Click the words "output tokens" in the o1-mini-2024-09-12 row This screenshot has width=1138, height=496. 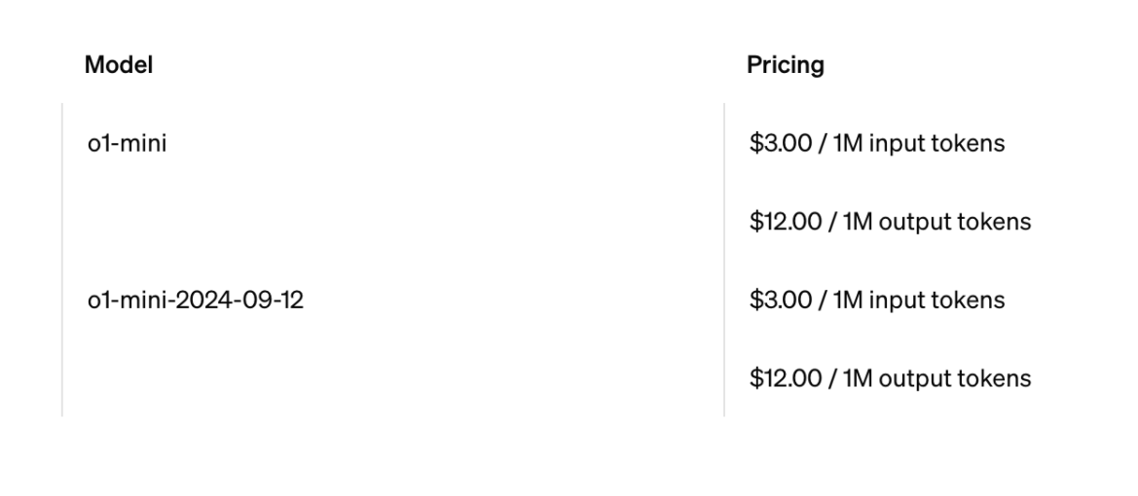[956, 378]
